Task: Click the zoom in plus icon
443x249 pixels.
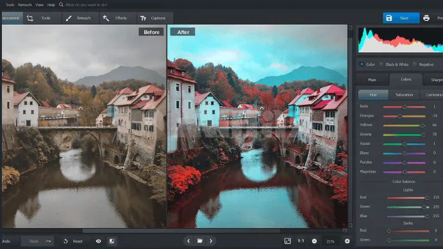Action: 347,241
